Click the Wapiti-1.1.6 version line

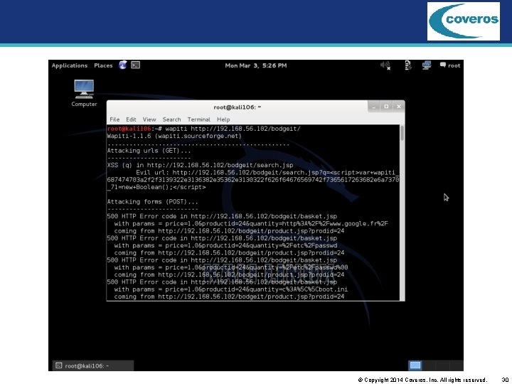[174, 136]
